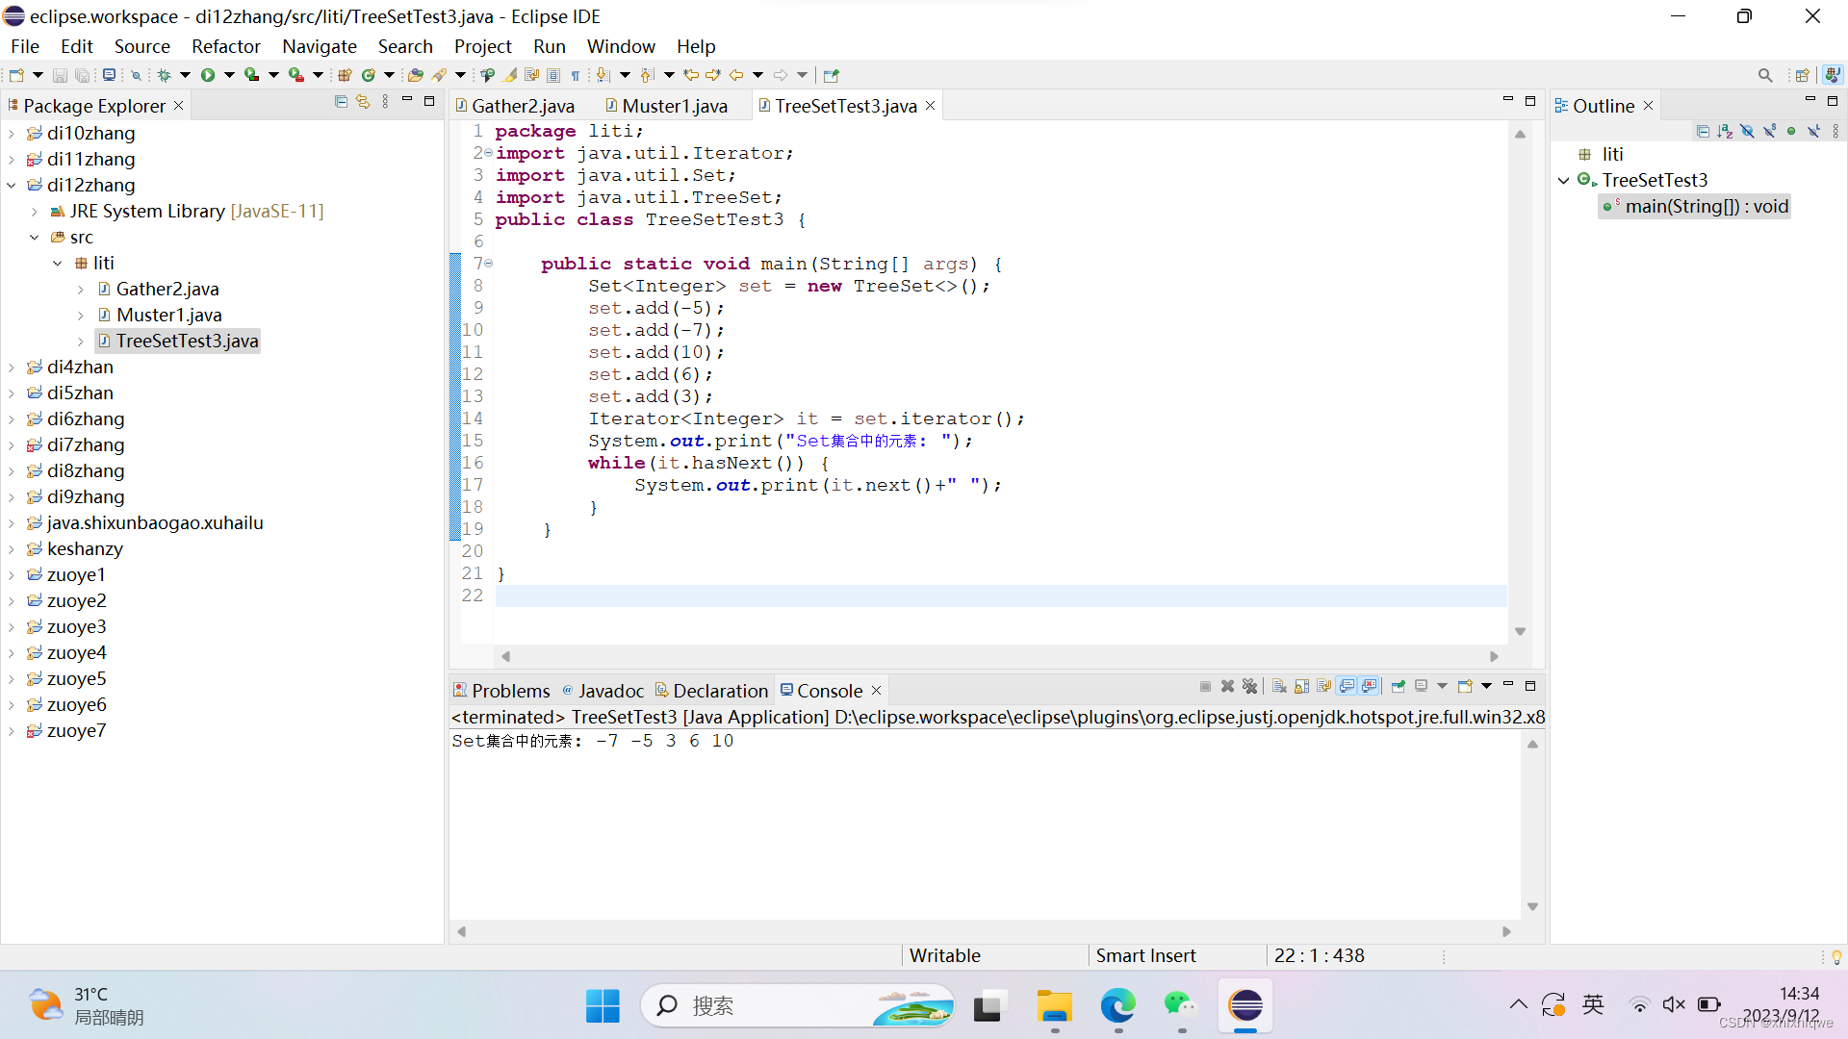This screenshot has width=1848, height=1039.
Task: Open the Run button dropdown arrow
Action: [229, 75]
